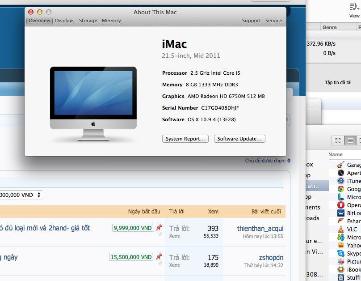Open the Memory tab
The width and height of the screenshot is (361, 281).
click(111, 21)
